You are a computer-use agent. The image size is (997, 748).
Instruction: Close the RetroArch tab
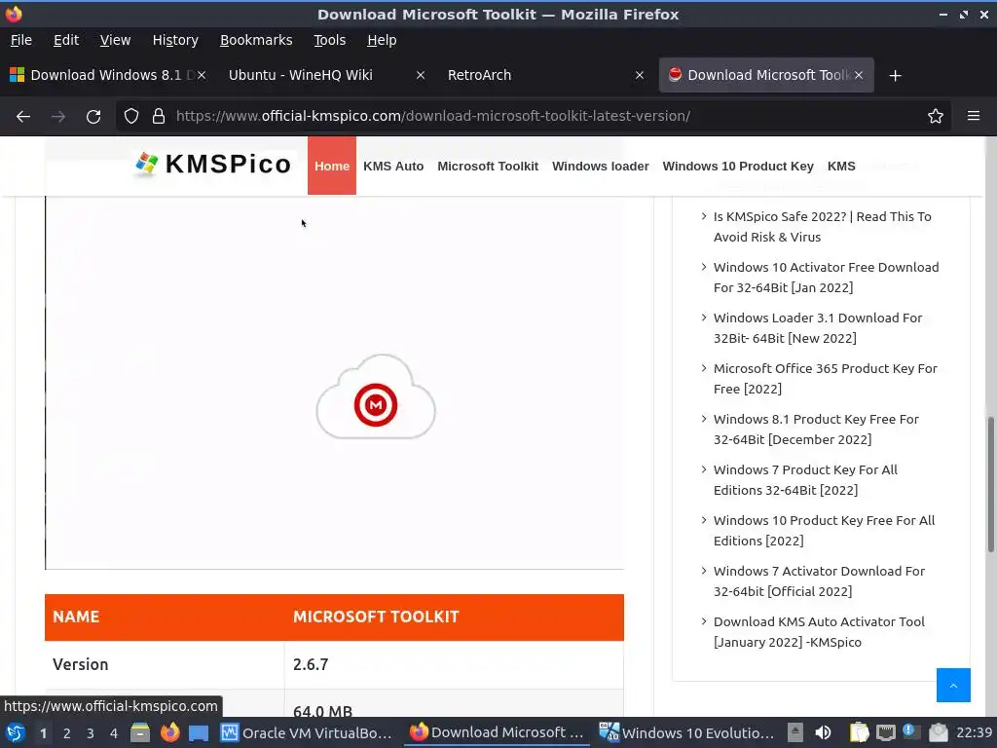click(x=640, y=75)
